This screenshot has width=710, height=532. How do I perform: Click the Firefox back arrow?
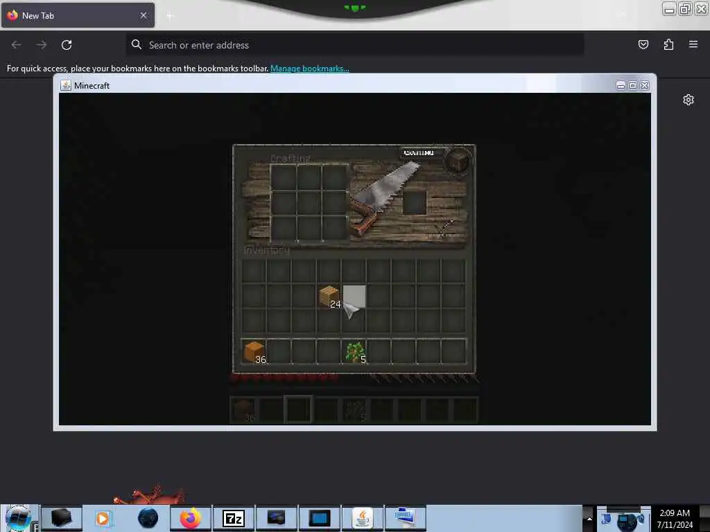17,45
